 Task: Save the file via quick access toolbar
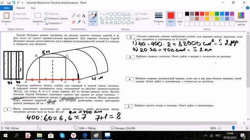(x=9, y=3)
